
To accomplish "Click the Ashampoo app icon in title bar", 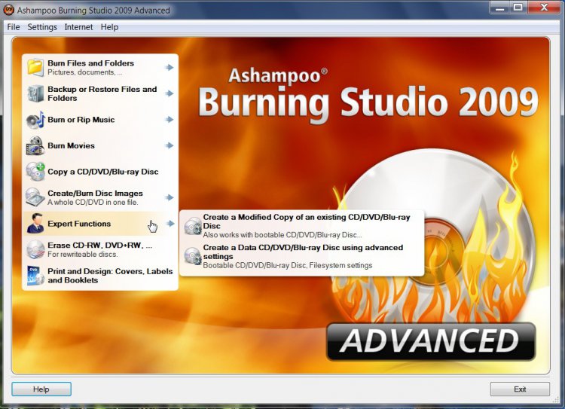I will 8,10.
